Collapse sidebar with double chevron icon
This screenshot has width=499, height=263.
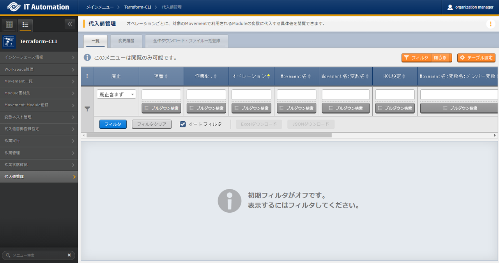coord(70,24)
